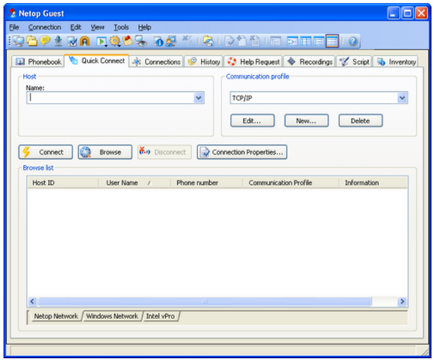Click the greyed delete document toolbar icon
The image size is (435, 363).
pos(254,41)
